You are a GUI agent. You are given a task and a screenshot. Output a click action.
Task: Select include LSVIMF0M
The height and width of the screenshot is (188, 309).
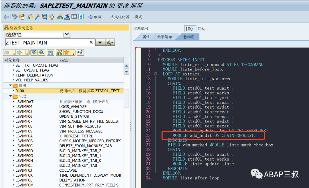(24, 185)
